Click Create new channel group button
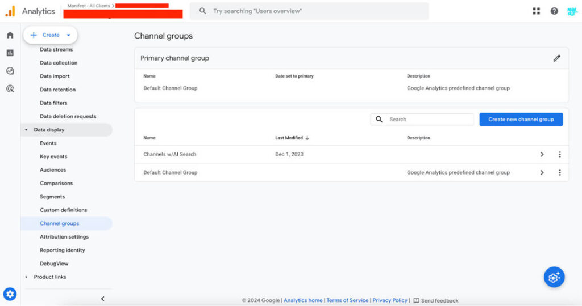 521,119
